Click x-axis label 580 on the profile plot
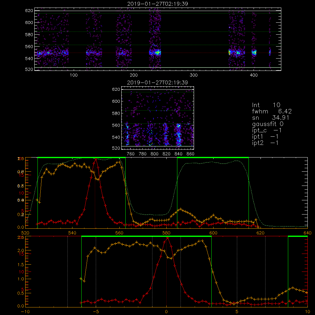The width and height of the screenshot is (315, 315). tap(166, 233)
